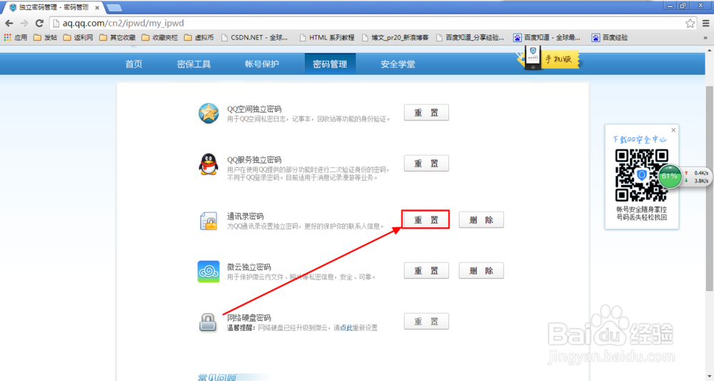Click the 61% green speed ball
This screenshot has height=381, width=714.
(670, 176)
